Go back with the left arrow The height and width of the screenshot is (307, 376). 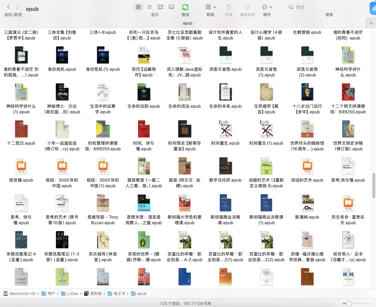(x=9, y=7)
